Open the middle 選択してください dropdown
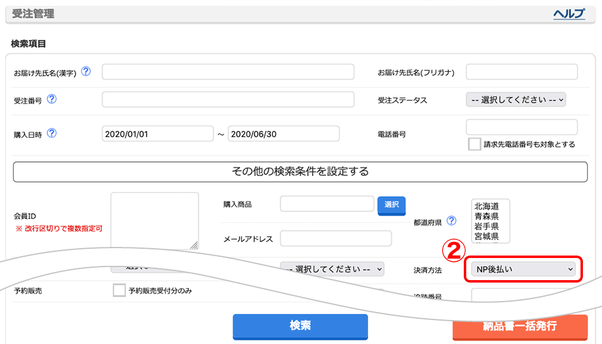This screenshot has height=344, width=602. tap(332, 269)
